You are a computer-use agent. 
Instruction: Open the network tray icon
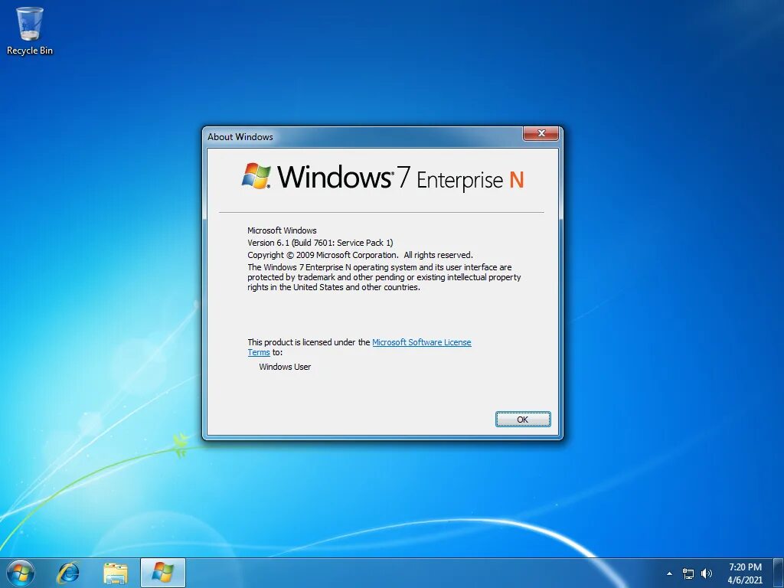point(688,573)
